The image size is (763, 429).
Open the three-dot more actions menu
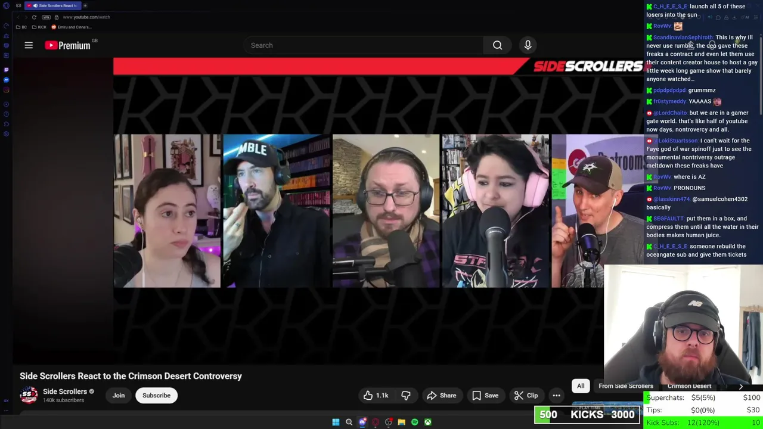556,396
